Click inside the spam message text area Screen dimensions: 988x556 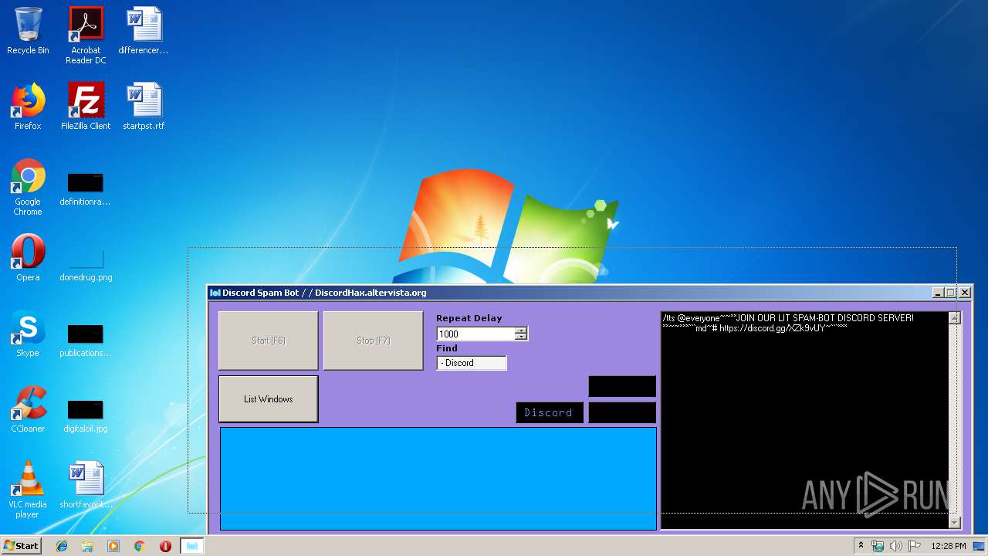pyautogui.click(x=805, y=420)
